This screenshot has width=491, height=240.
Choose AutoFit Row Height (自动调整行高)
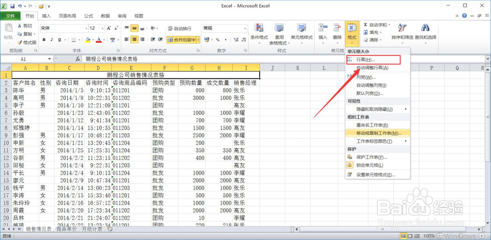[378, 68]
